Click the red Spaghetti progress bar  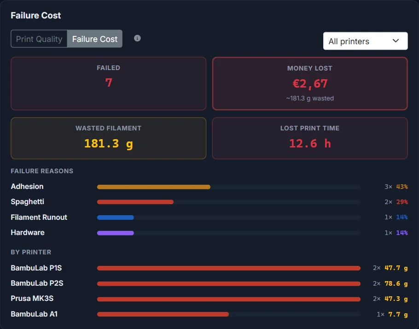[135, 202]
